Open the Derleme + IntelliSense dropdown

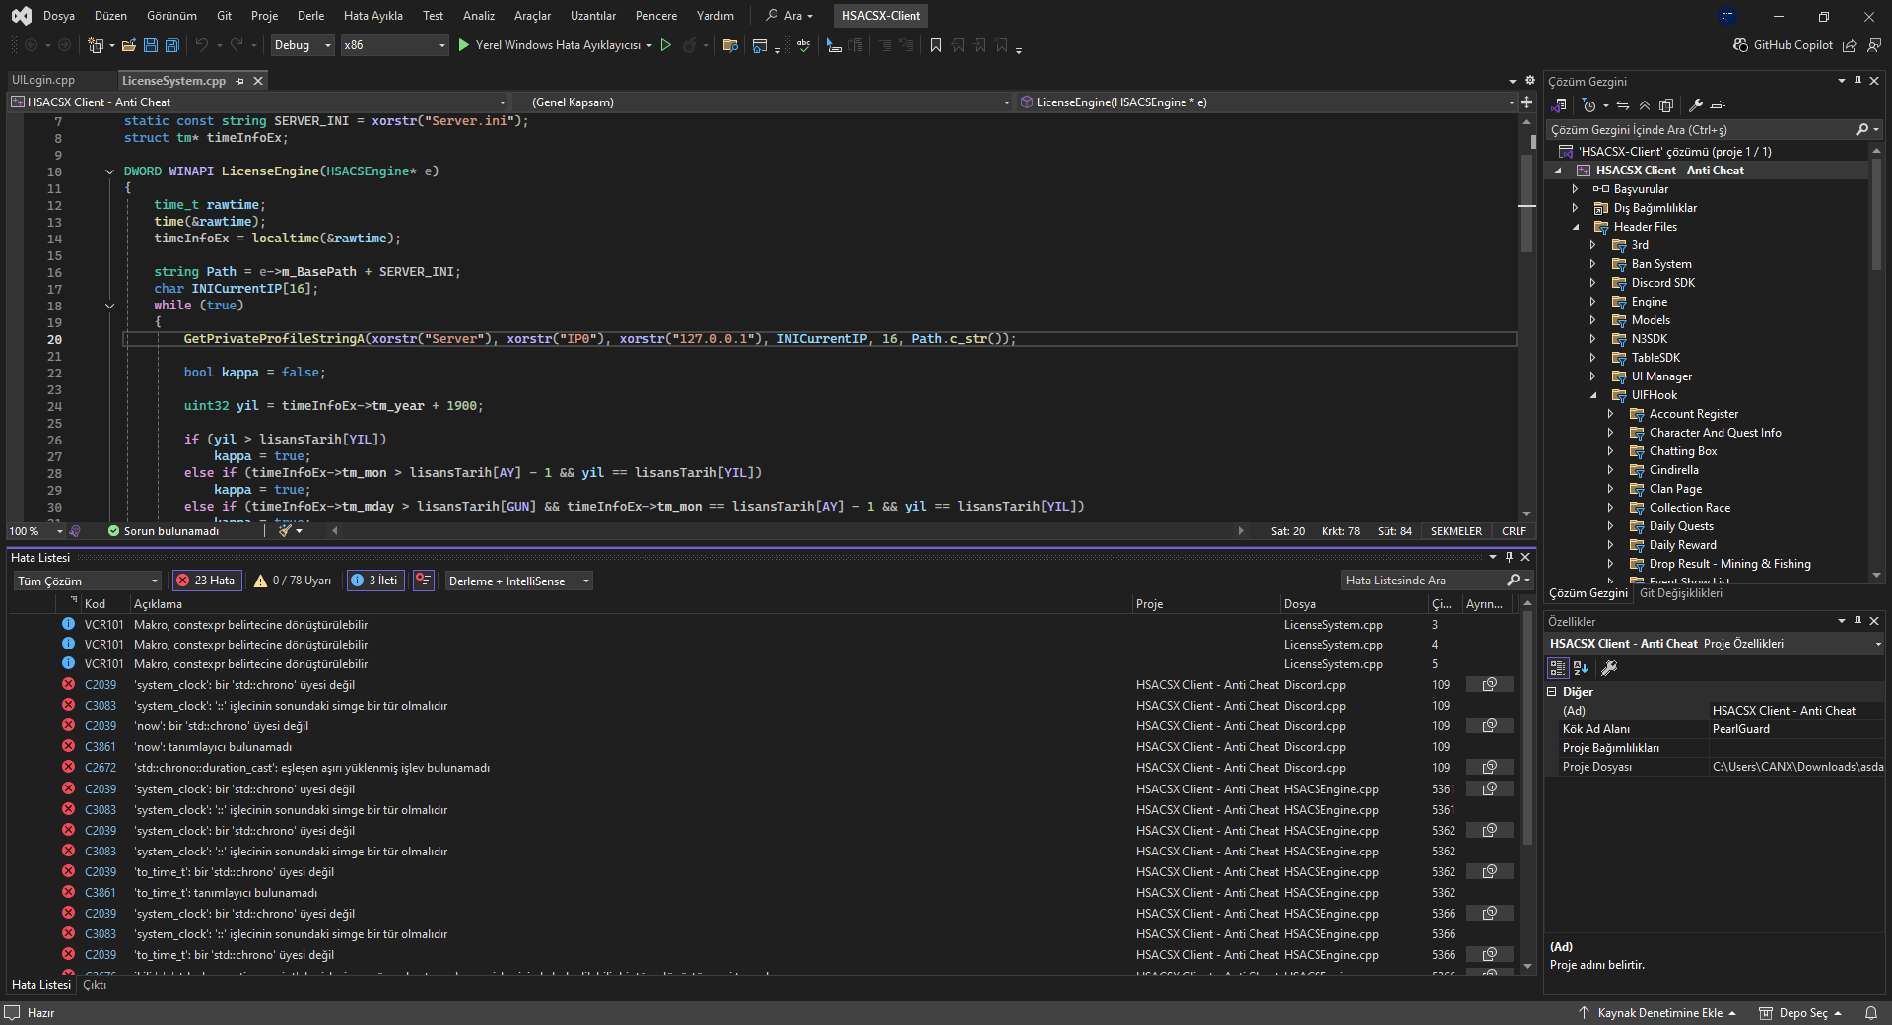point(518,581)
